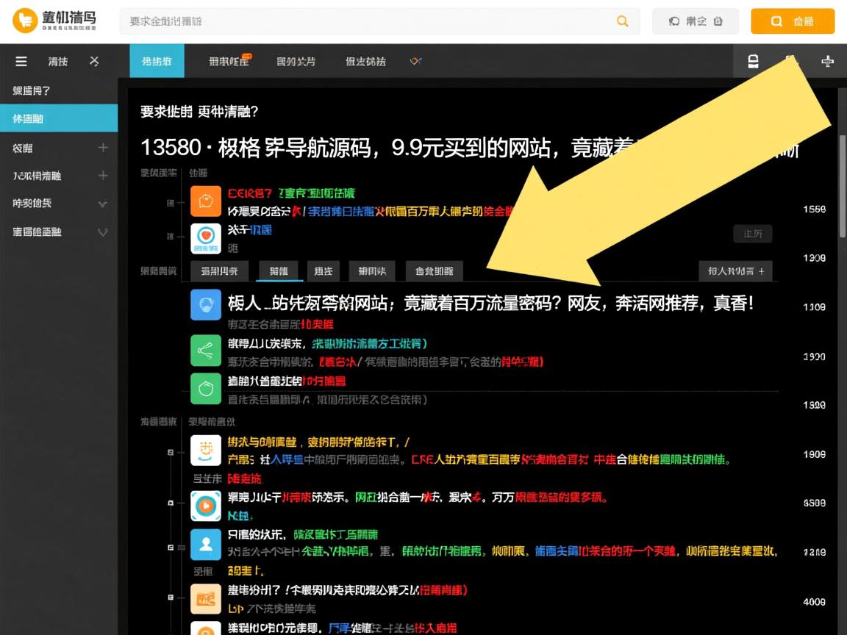Expand the bottom sidebar chevron
This screenshot has width=847, height=635.
pos(103,231)
